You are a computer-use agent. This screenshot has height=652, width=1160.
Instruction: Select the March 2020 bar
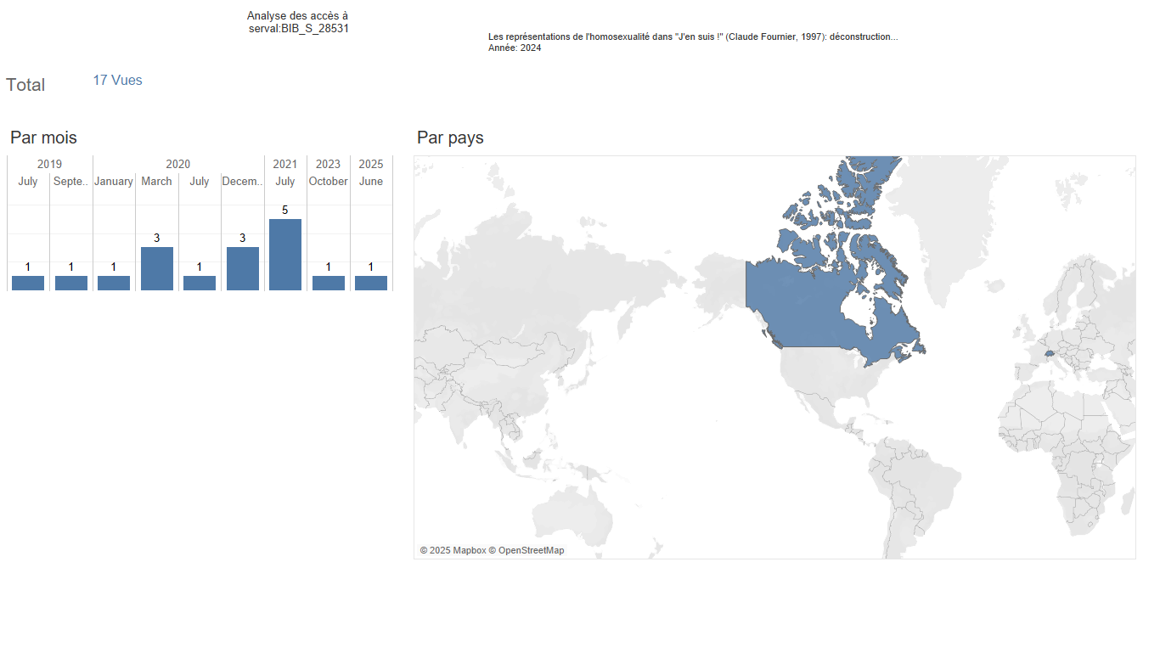pyautogui.click(x=157, y=268)
